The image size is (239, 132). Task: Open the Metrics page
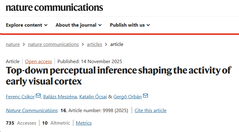(x=84, y=123)
